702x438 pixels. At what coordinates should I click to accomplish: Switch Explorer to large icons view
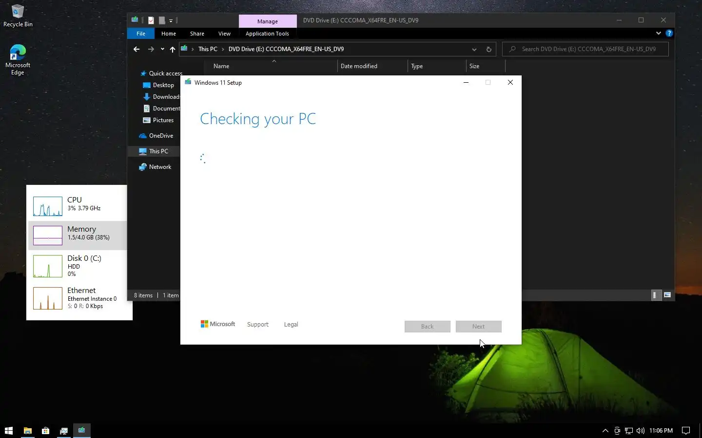667,295
